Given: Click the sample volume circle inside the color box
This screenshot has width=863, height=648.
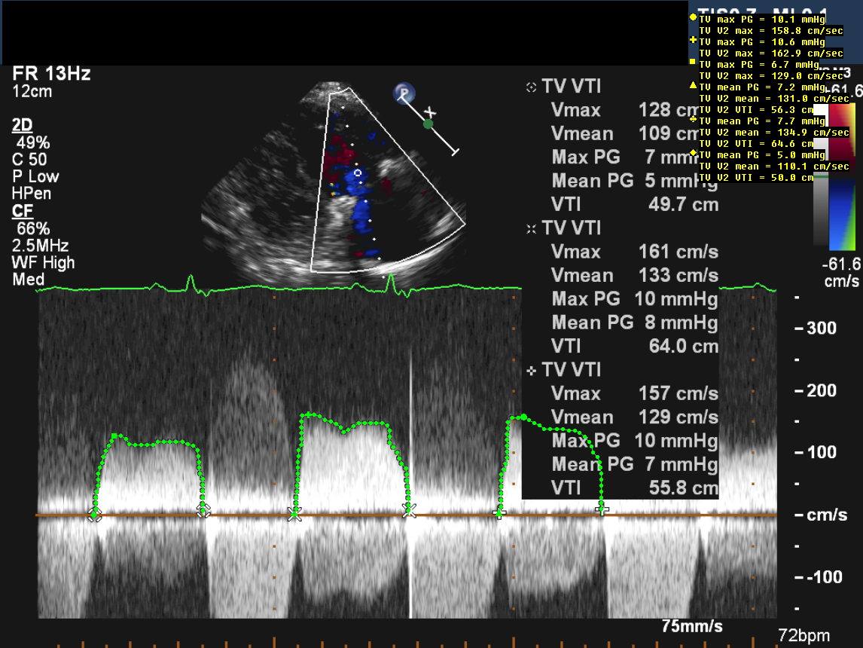Looking at the screenshot, I should tap(358, 173).
